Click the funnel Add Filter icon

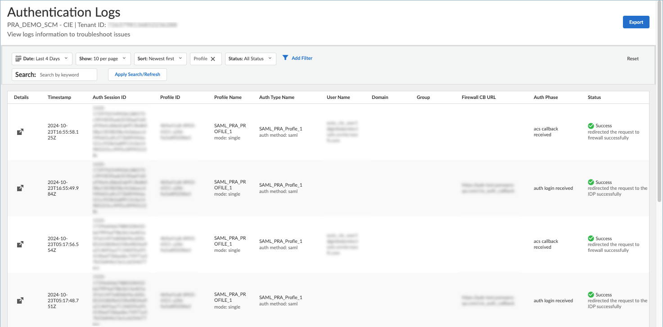(x=285, y=58)
